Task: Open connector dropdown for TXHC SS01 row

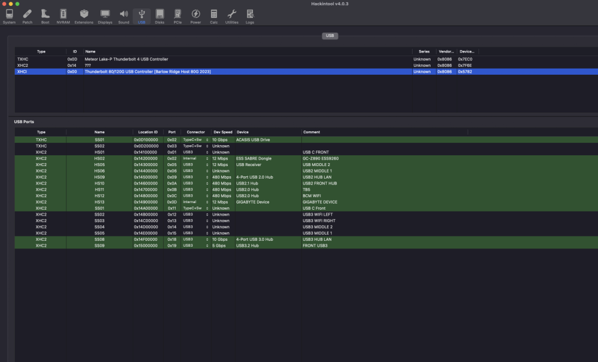Action: tap(196, 140)
